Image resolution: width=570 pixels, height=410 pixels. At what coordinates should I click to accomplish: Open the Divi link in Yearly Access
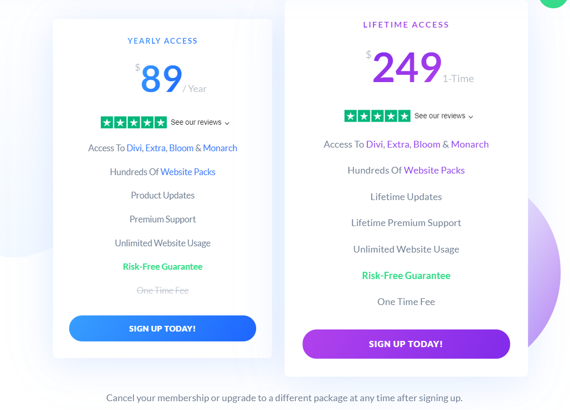point(134,148)
